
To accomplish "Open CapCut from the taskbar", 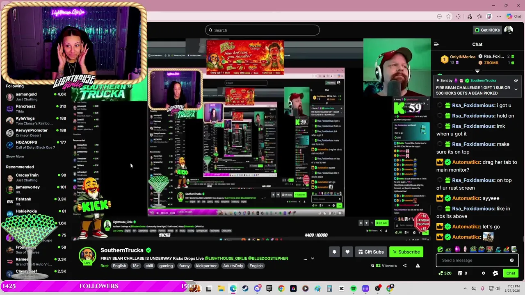I will click(341, 288).
